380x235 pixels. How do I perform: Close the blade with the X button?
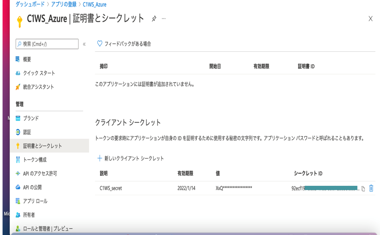[370, 19]
